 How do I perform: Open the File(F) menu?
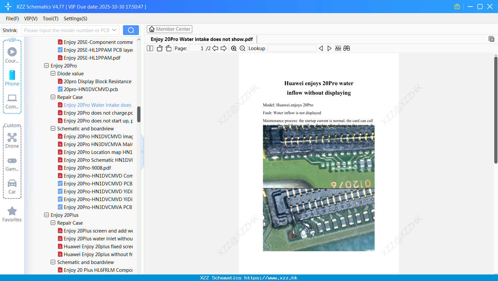(12, 19)
